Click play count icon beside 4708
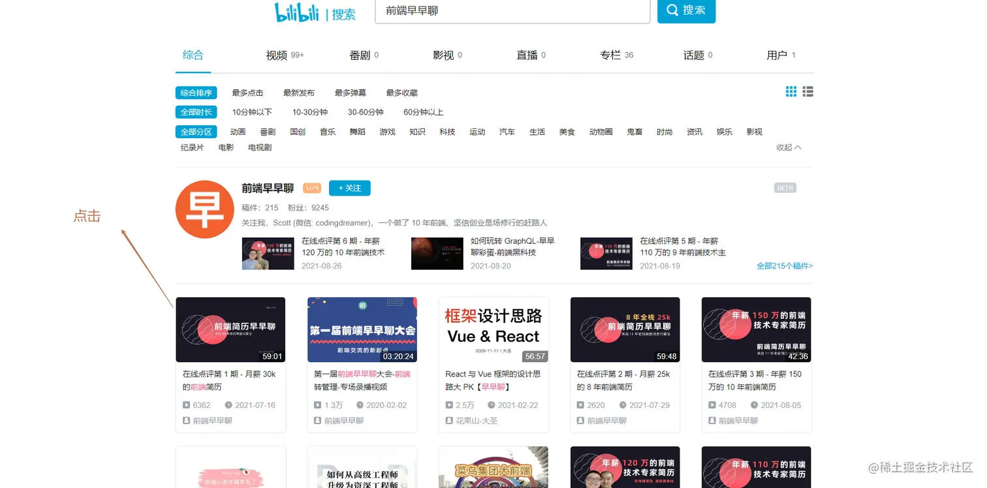The height and width of the screenshot is (488, 987). tap(712, 405)
